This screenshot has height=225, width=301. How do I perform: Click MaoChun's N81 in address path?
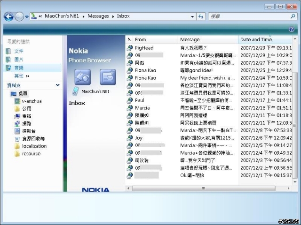62,16
